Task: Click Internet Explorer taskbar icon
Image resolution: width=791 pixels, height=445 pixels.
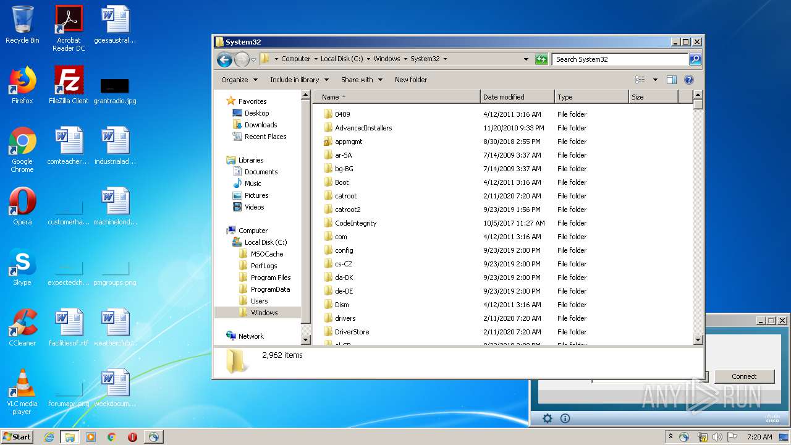Action: (49, 437)
